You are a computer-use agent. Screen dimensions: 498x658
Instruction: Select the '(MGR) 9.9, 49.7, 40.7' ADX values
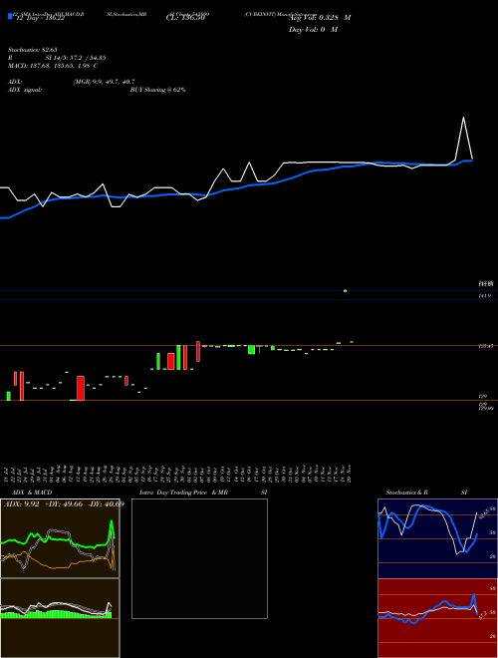click(x=104, y=82)
